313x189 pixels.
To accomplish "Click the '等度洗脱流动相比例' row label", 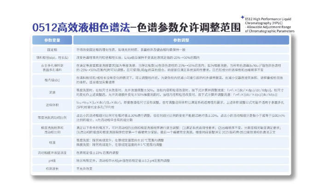I will click(52, 118).
